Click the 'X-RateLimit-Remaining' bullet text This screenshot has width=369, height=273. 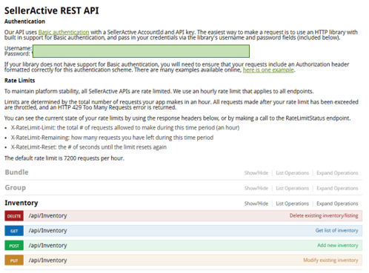pos(112,138)
